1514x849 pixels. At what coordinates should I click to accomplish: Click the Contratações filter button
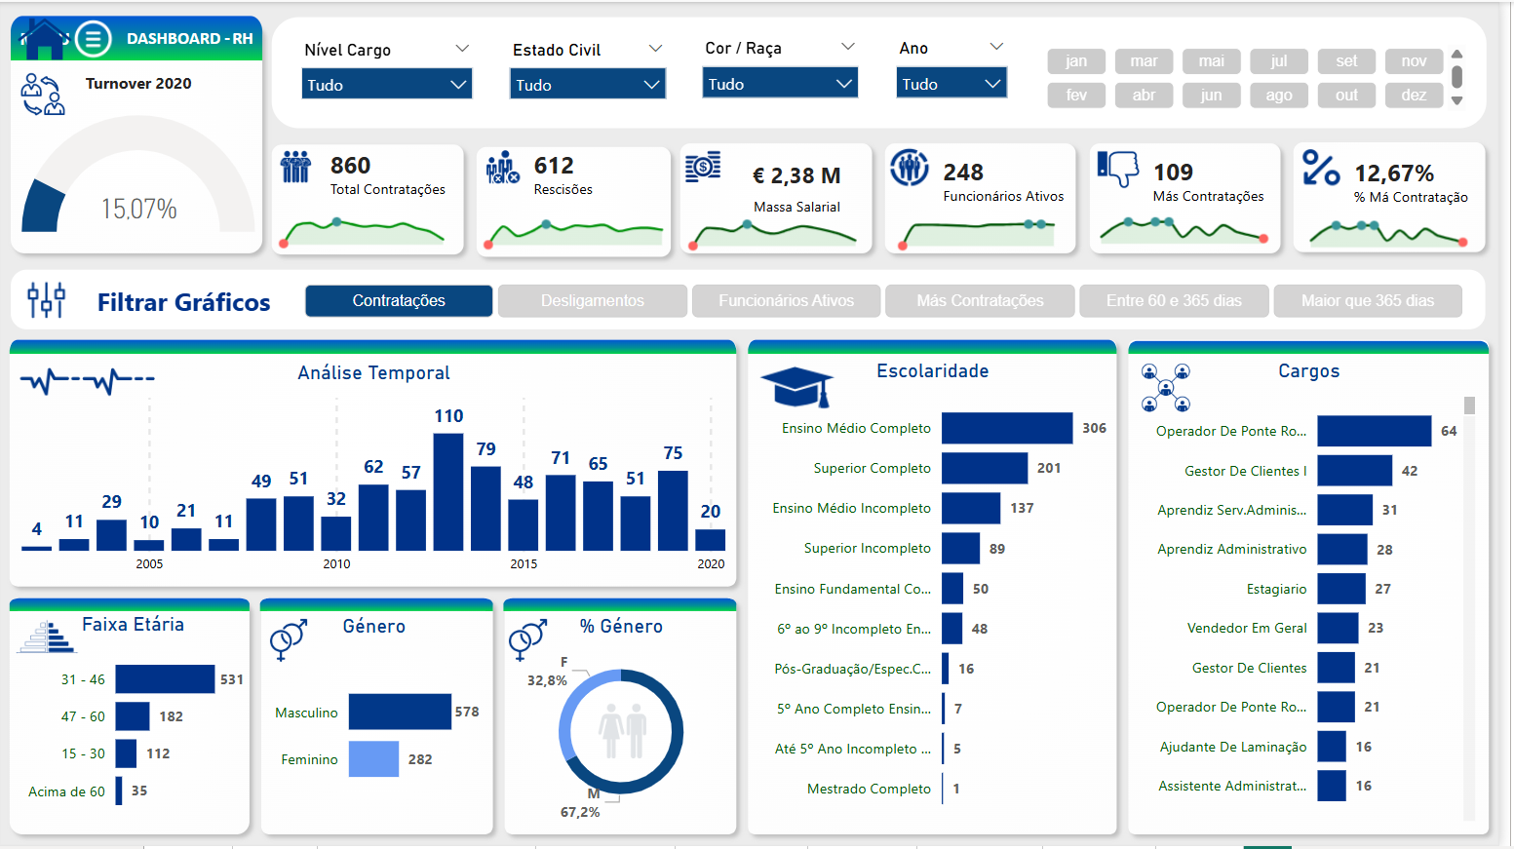399,301
